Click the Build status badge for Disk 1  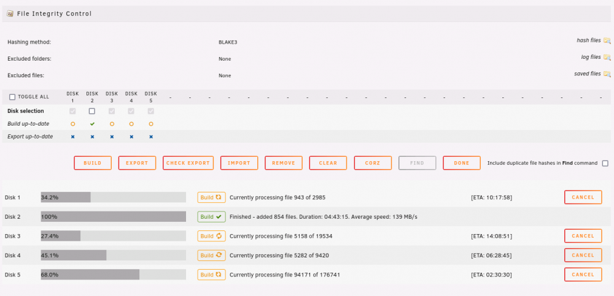pos(211,197)
